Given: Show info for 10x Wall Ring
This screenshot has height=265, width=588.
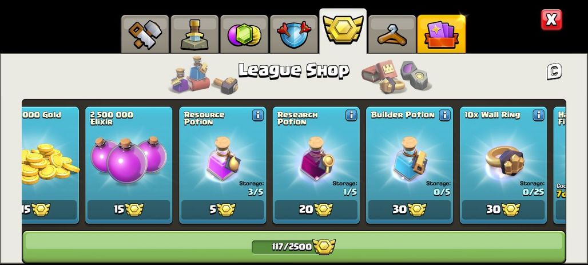Looking at the screenshot, I should [538, 115].
